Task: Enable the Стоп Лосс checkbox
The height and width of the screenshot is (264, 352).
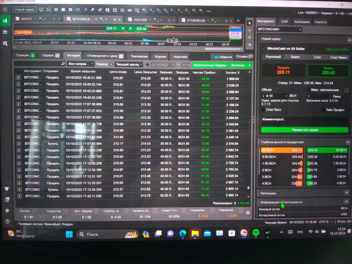Action: click(x=263, y=110)
